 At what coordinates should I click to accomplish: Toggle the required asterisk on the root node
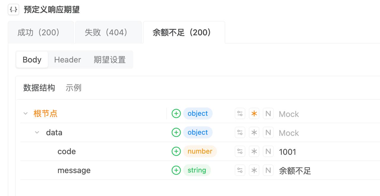coord(254,114)
